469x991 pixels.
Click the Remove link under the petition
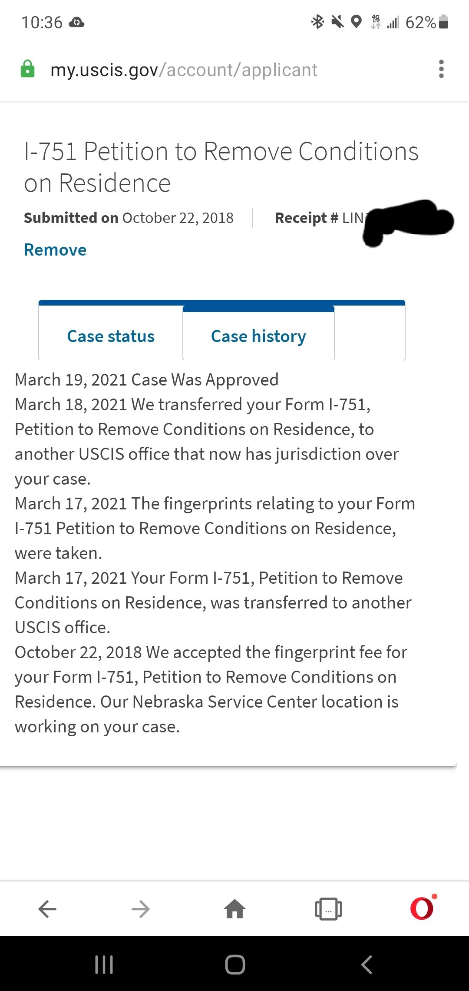pos(55,250)
